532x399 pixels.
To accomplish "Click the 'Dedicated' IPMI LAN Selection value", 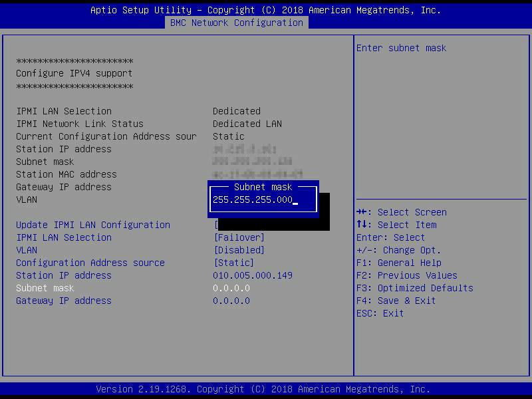I will (237, 111).
